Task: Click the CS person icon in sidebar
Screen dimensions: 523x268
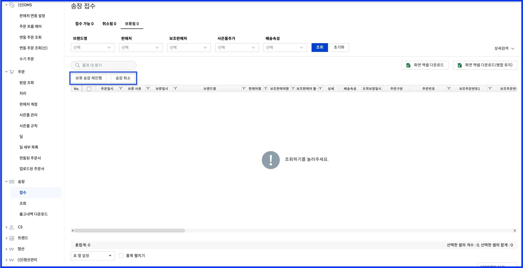Action: pyautogui.click(x=12, y=227)
